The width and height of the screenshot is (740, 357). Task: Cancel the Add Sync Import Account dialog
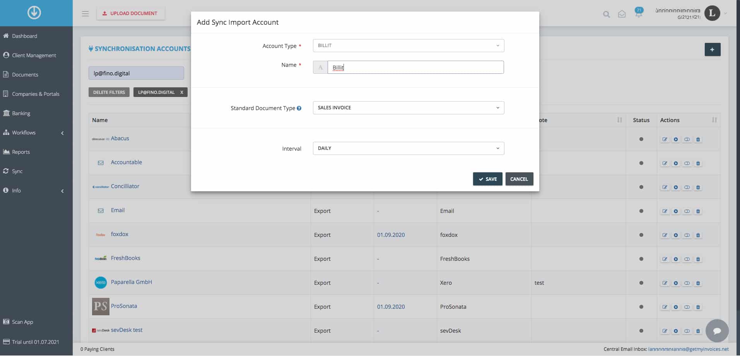(519, 179)
